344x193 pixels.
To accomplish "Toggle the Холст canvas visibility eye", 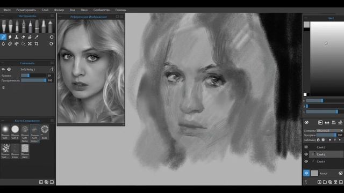I will tap(306, 173).
